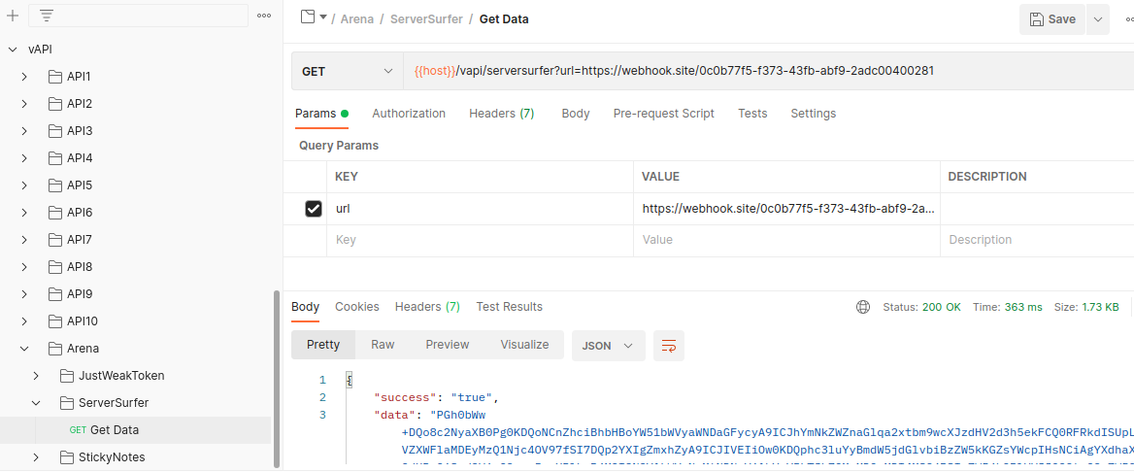
Task: Click the plus icon to create new collection
Action: 13,16
